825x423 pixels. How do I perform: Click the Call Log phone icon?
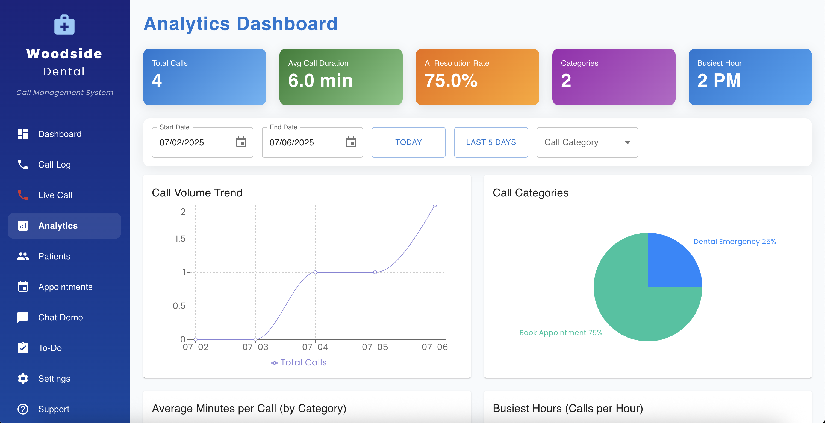coord(23,165)
